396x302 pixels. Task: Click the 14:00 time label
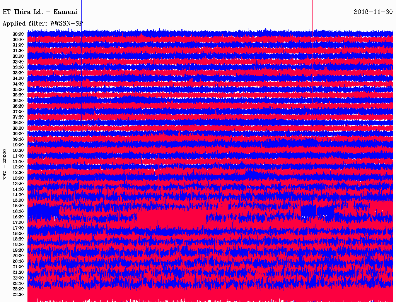point(18,189)
